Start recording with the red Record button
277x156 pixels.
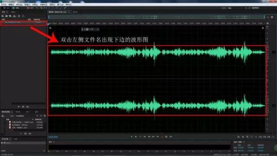click(162, 137)
